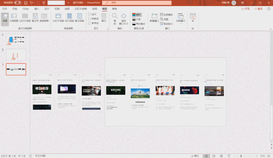Switch to the iSlide tab
Screen dimensions: 273x158
pyautogui.click(x=26, y=9)
